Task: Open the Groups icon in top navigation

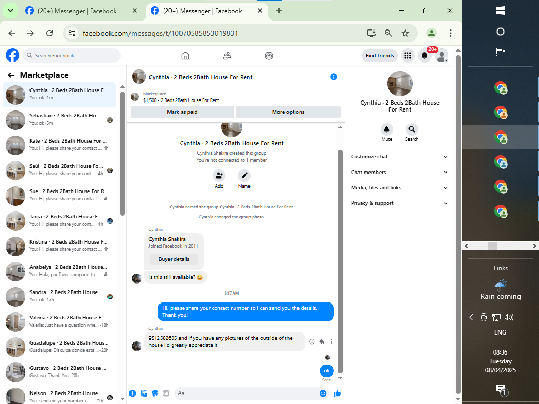Action: [269, 56]
